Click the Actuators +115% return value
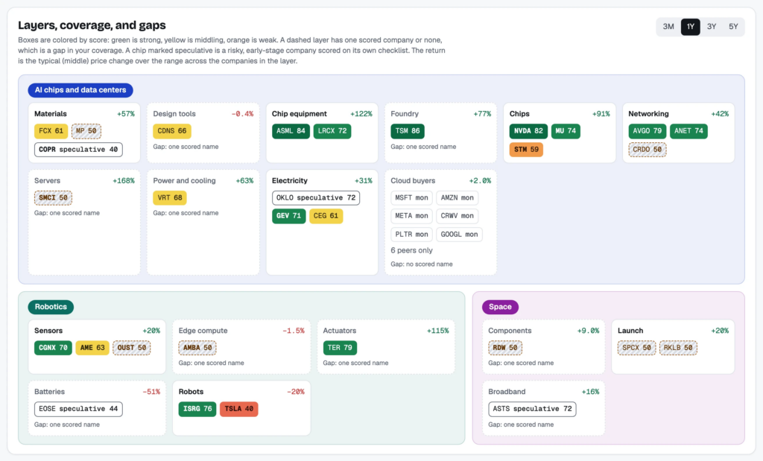Viewport: 763px width, 461px height. click(437, 331)
